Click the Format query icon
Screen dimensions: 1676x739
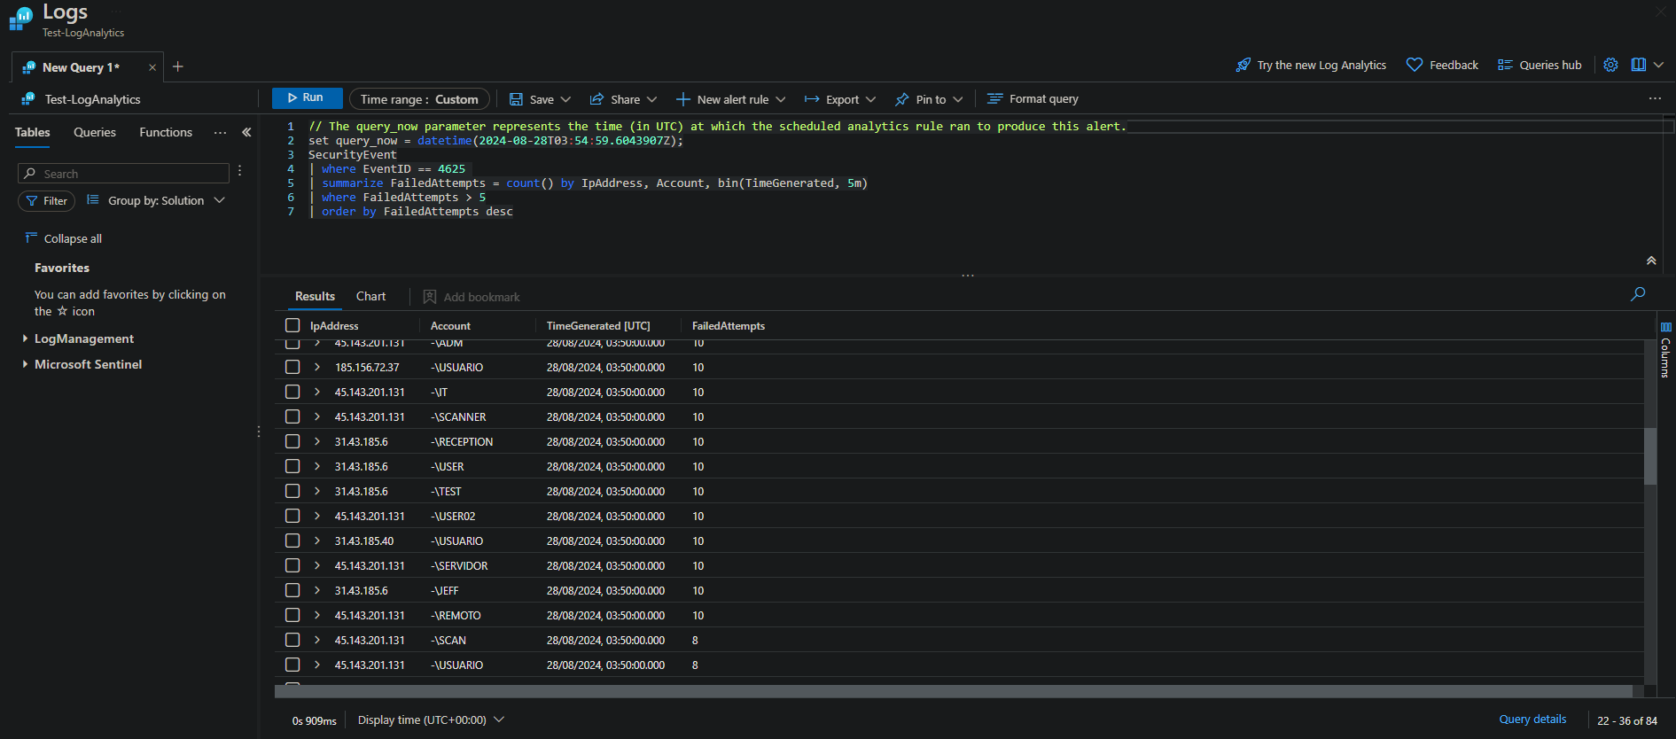tap(995, 98)
